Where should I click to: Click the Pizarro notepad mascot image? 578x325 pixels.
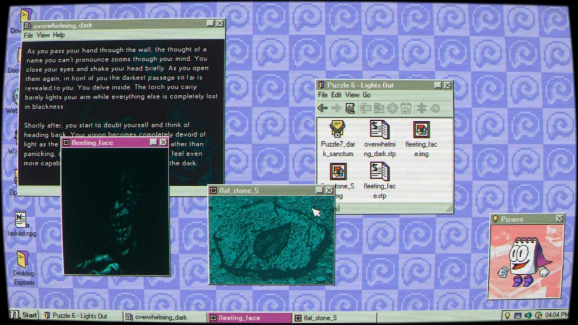pyautogui.click(x=526, y=261)
